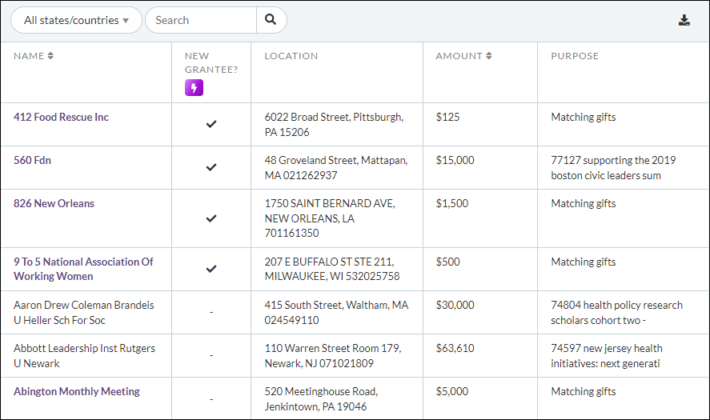Click the checkmark for 826 New Orleans
This screenshot has width=710, height=420.
(x=211, y=218)
